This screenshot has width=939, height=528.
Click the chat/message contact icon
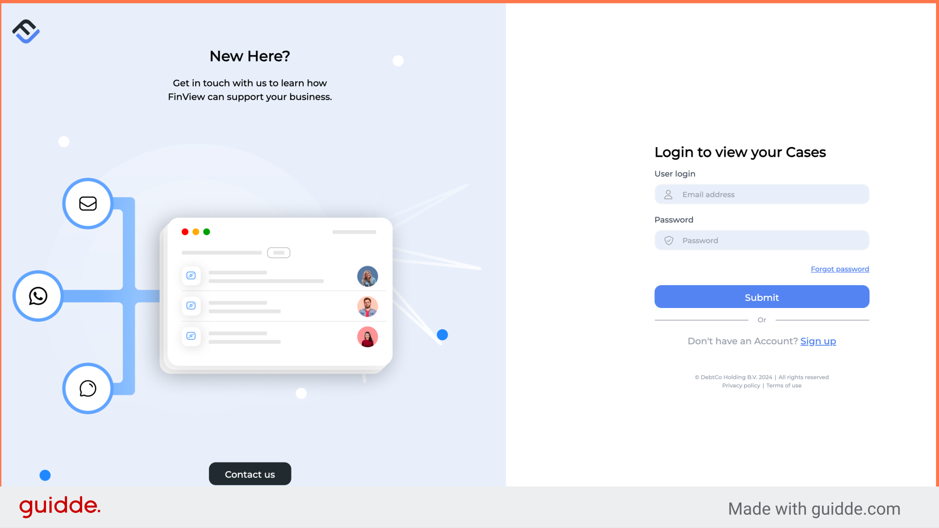88,388
